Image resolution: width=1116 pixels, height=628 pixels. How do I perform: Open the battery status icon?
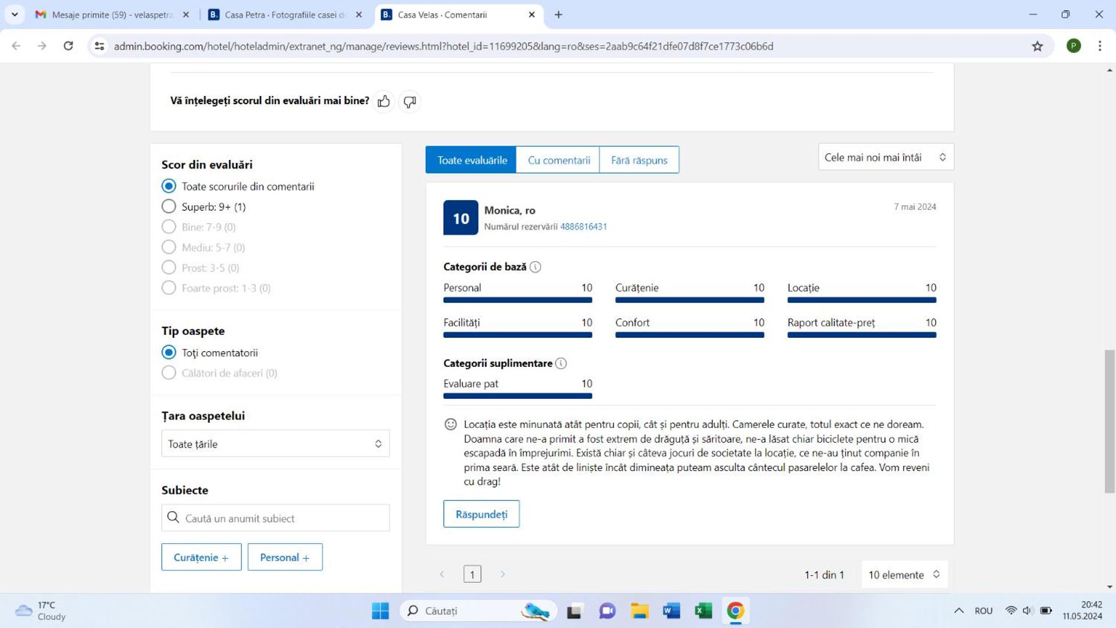click(x=1046, y=611)
